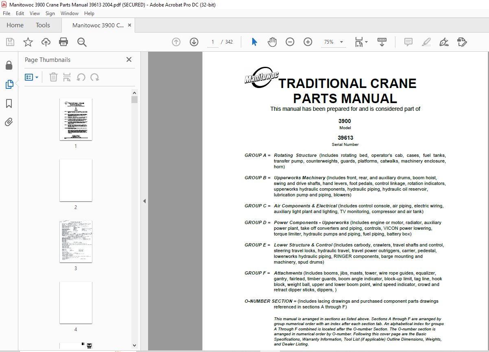The image size is (489, 352).
Task: Open the Fill & Sign pen tool
Action: pyautogui.click(x=444, y=42)
